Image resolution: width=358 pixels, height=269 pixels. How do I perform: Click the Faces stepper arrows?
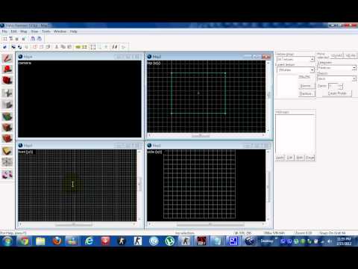[341, 86]
